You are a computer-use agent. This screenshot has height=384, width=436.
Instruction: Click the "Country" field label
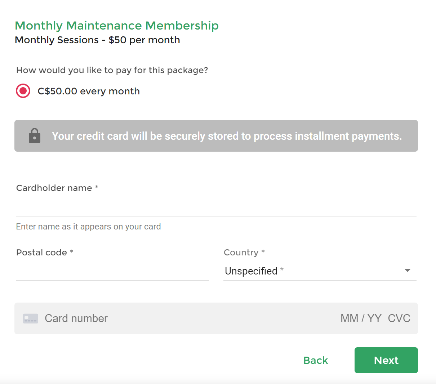(241, 253)
